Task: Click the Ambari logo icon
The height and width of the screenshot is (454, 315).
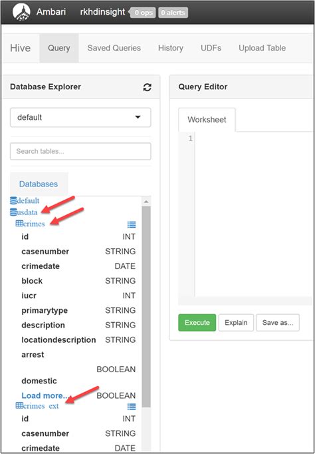Action: [21, 12]
